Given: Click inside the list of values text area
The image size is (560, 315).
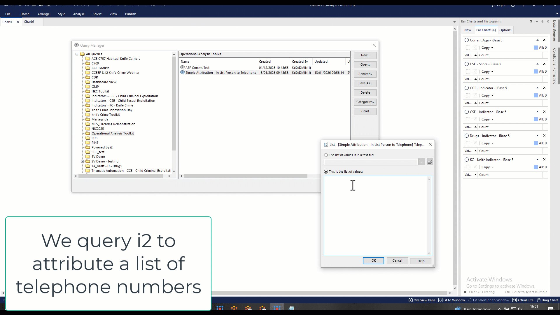Looking at the screenshot, I should [376, 216].
